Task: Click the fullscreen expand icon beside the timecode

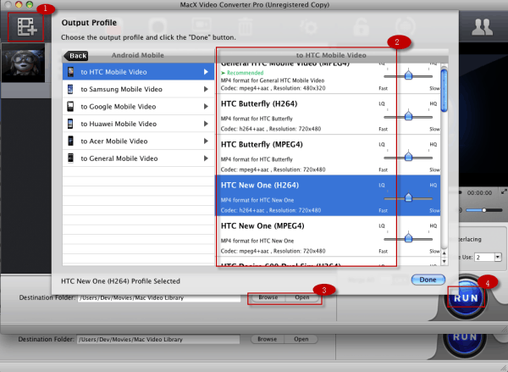Action: tap(504, 192)
